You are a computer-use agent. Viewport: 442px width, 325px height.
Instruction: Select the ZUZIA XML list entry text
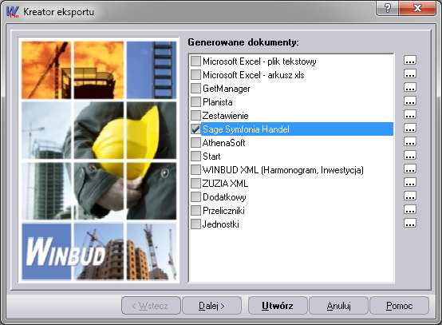225,184
